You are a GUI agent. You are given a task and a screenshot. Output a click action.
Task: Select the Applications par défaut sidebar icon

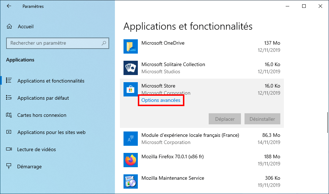9,98
